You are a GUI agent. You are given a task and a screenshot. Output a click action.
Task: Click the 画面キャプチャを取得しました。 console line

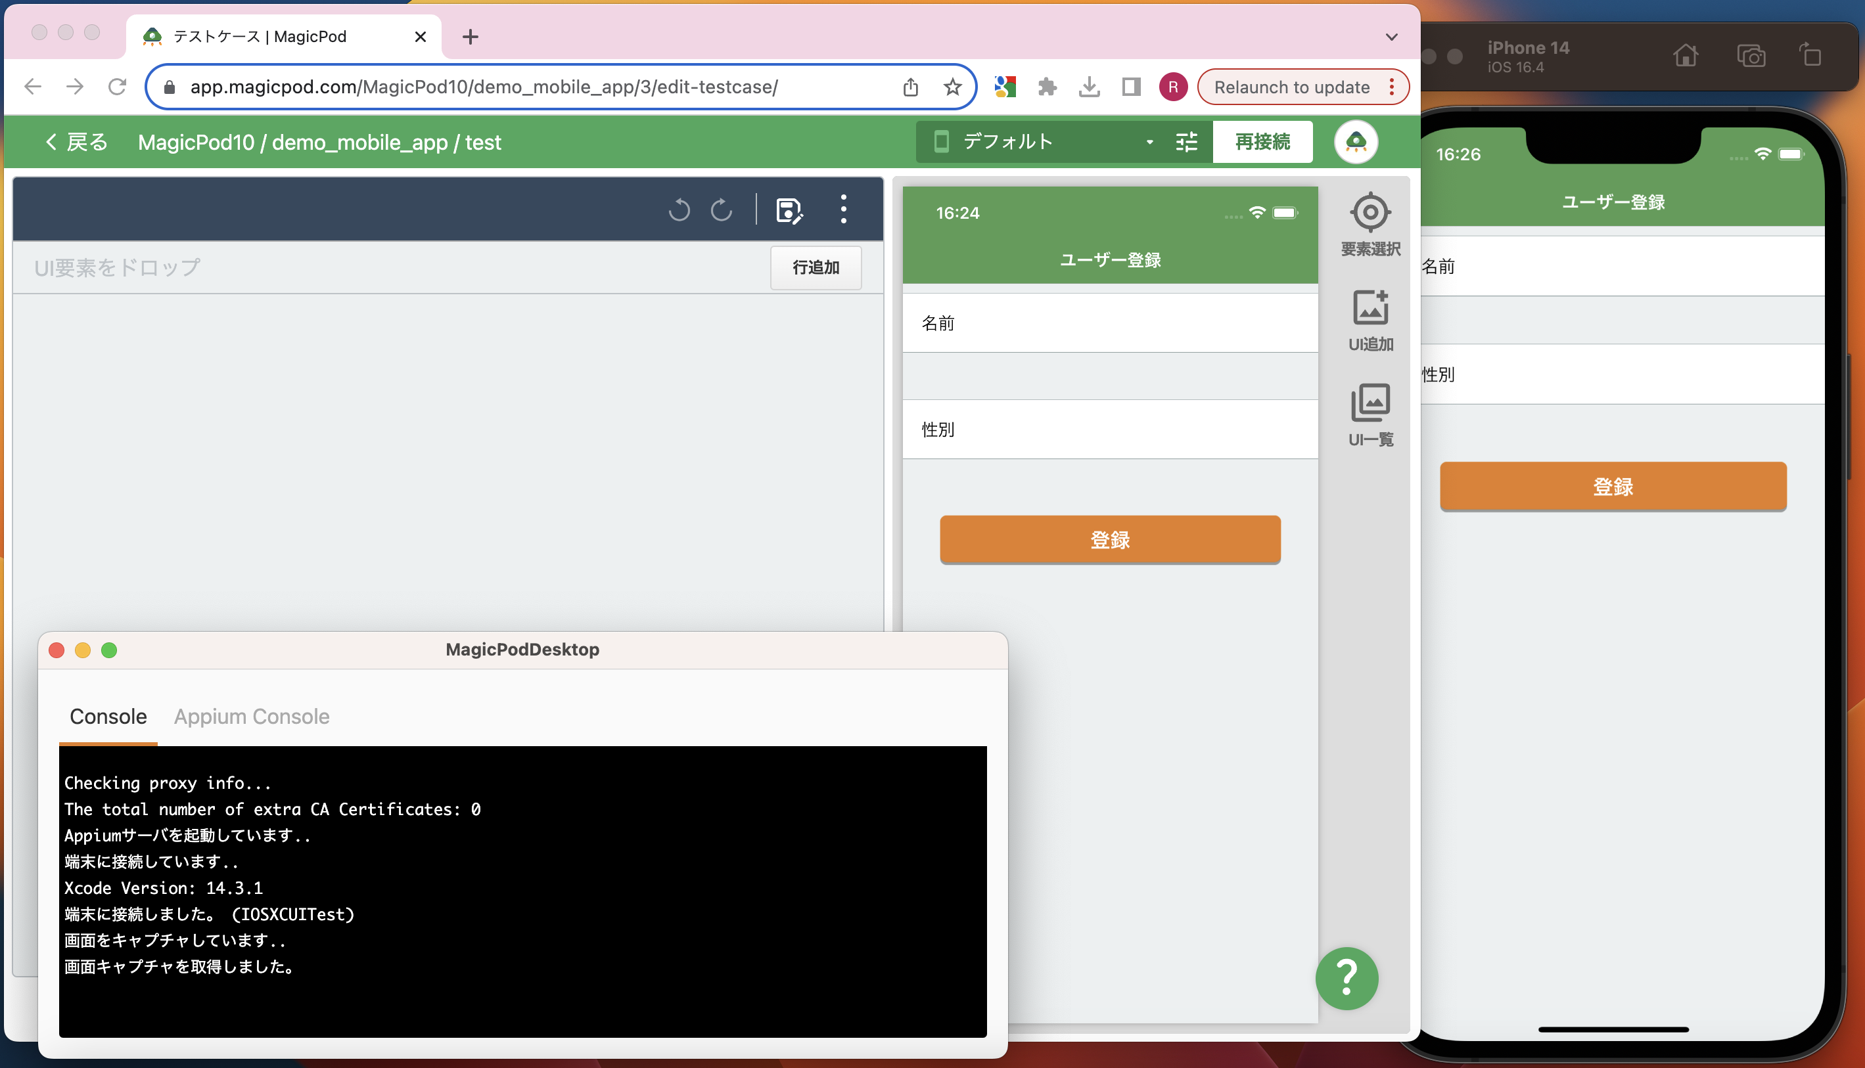point(180,967)
